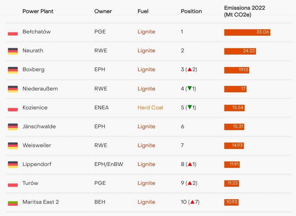Click the Lignite fuel label for Bełchatów
Screen dimensions: 296x216
coord(146,32)
